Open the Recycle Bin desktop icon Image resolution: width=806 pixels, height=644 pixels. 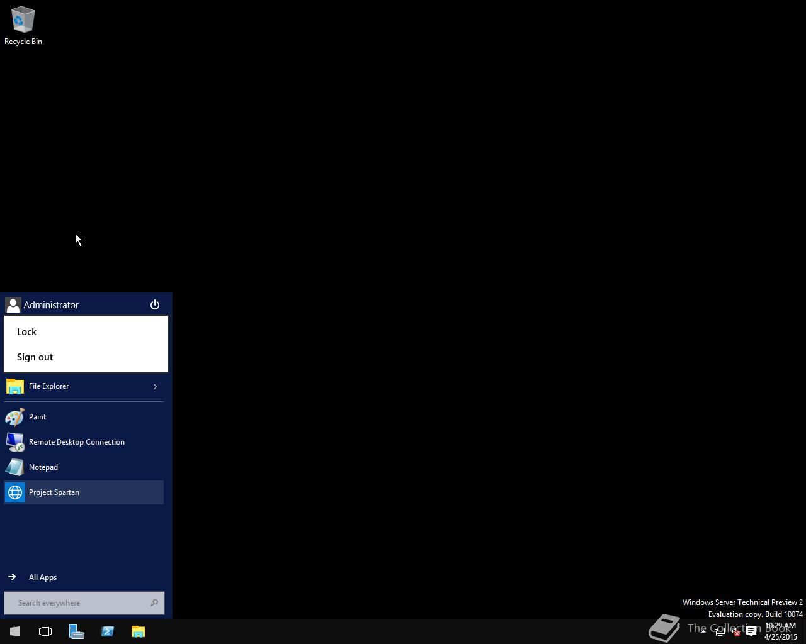point(23,26)
